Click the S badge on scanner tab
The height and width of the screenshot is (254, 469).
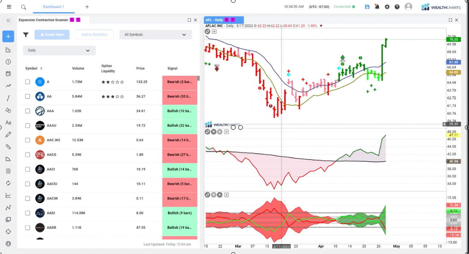point(72,20)
